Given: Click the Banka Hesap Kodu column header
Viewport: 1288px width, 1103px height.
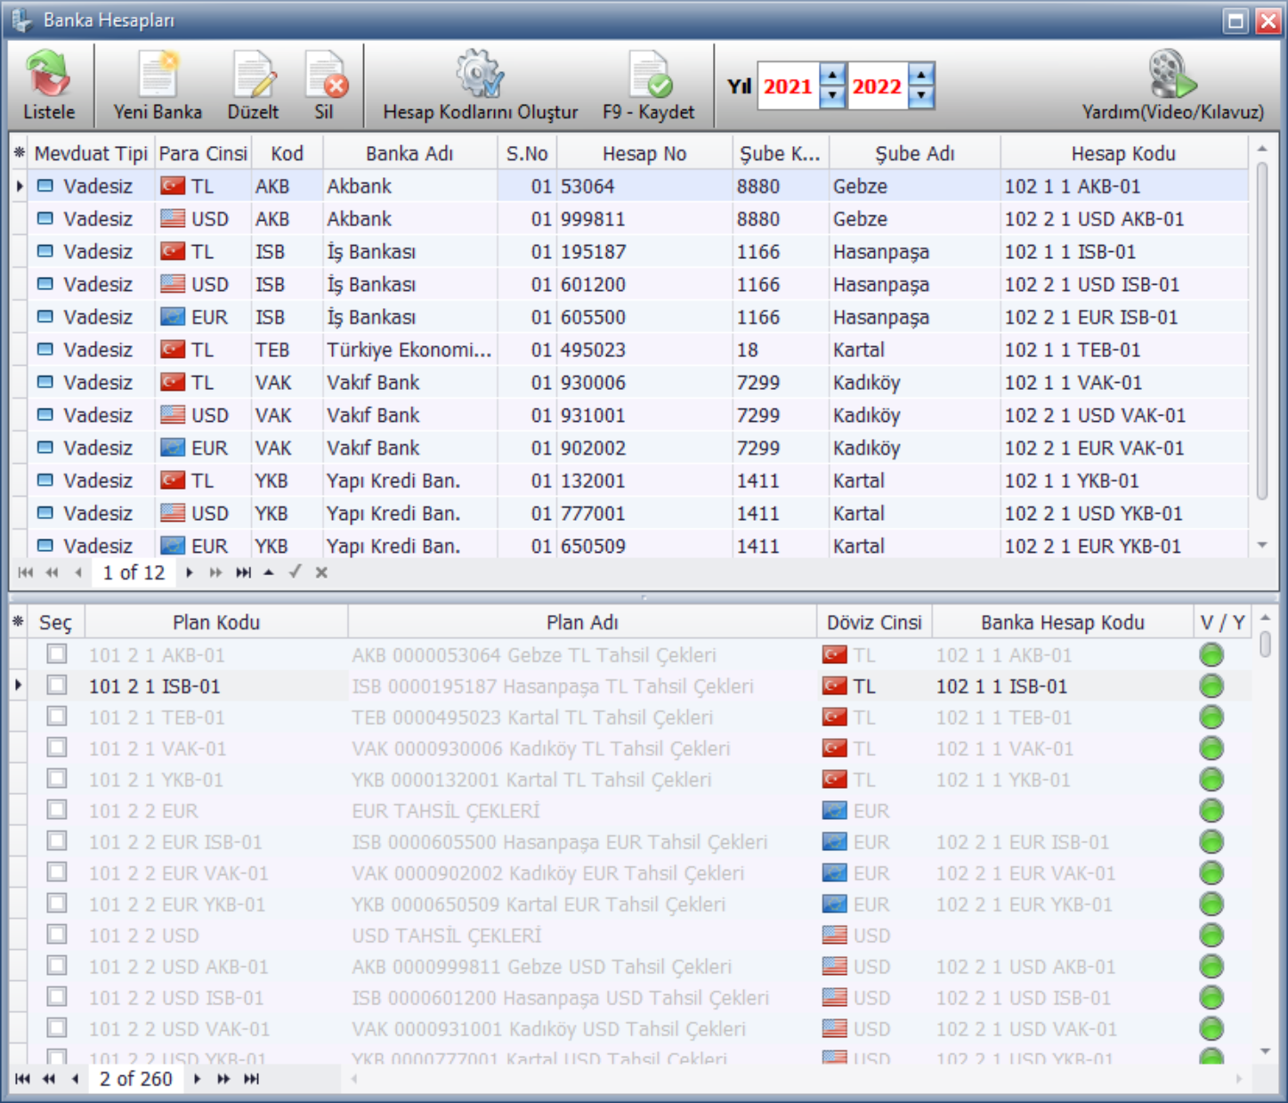Looking at the screenshot, I should 1063,622.
